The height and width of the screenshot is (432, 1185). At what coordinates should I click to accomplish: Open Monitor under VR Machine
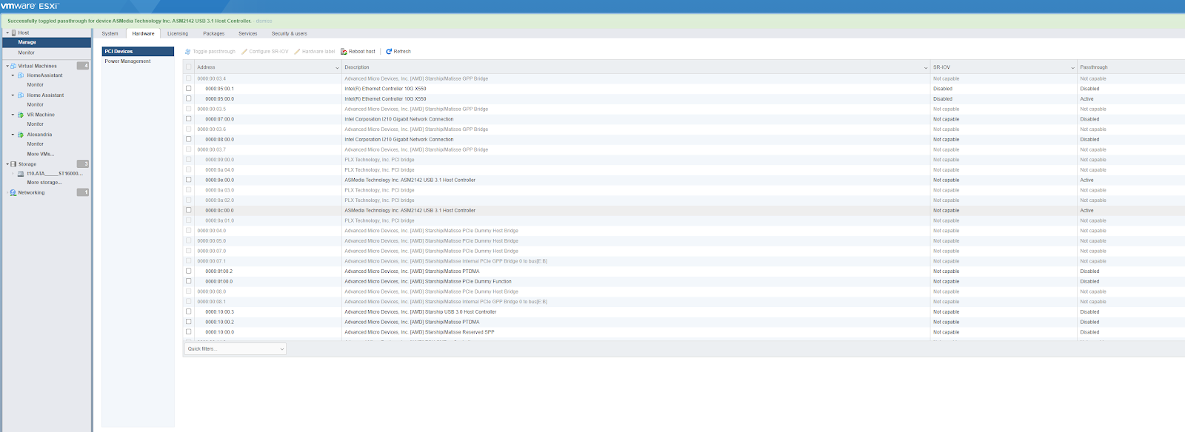tap(36, 124)
